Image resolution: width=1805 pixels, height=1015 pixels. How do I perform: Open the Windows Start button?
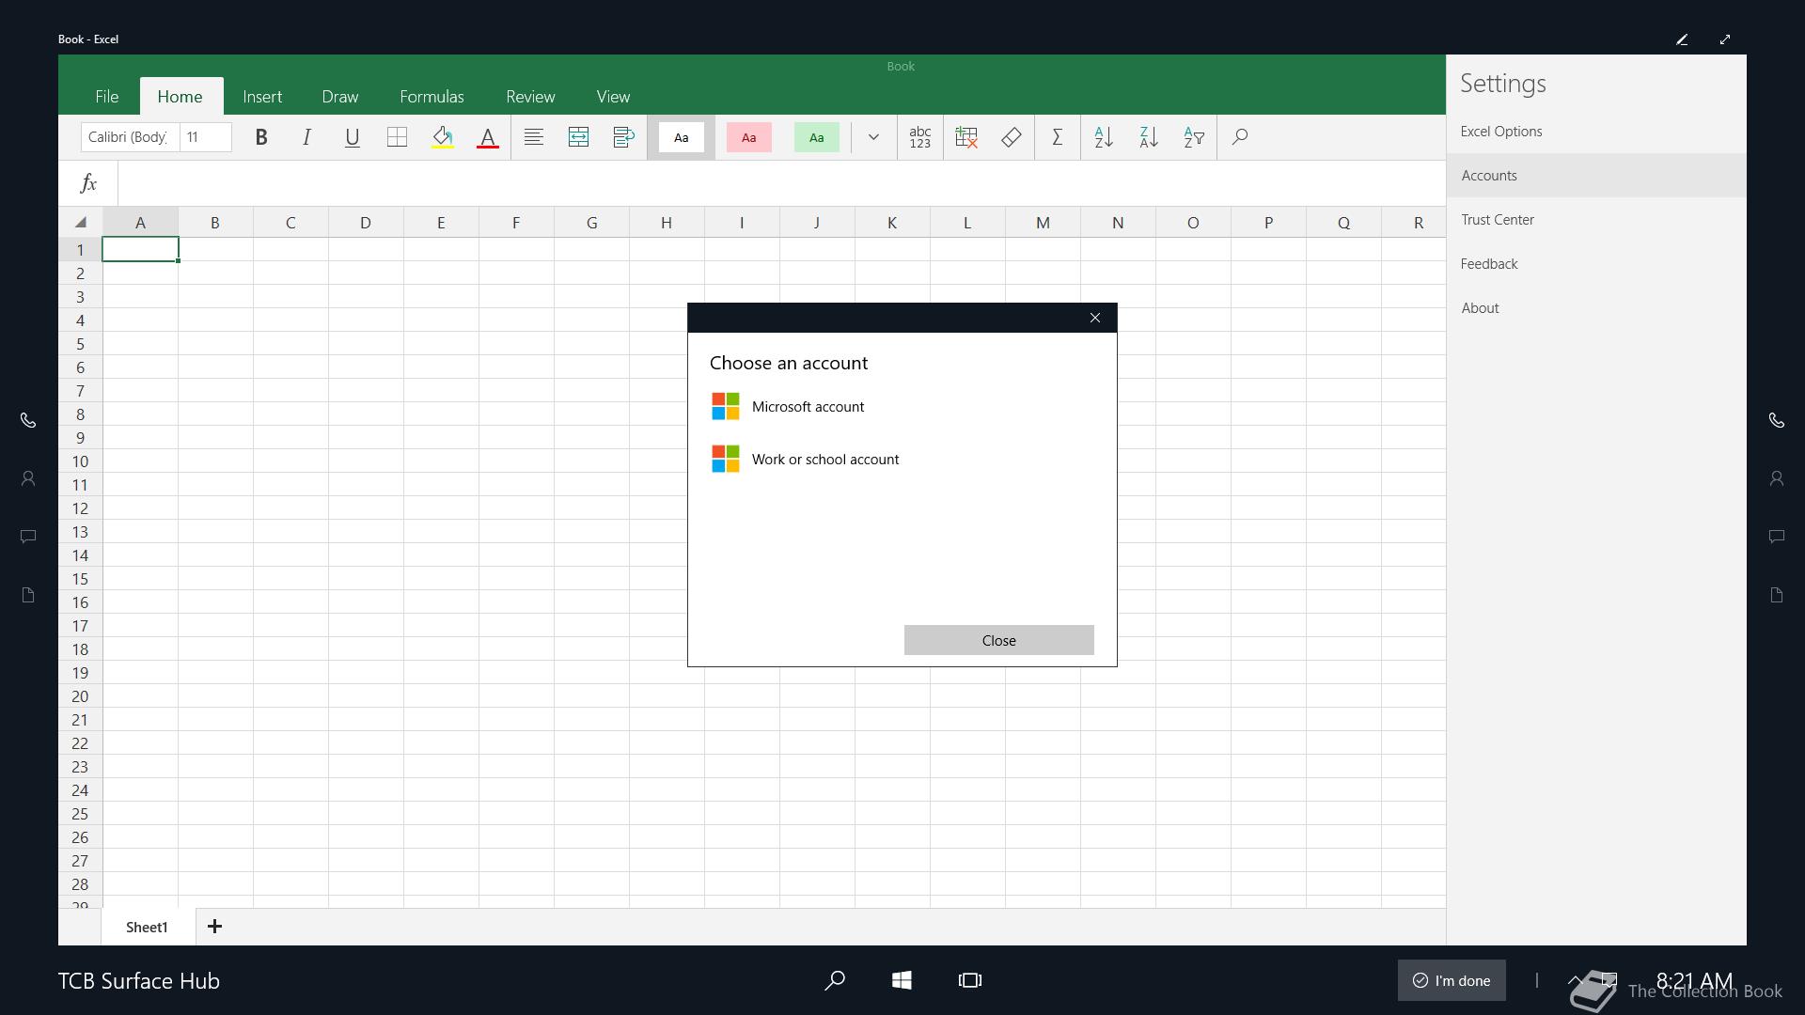(x=902, y=980)
